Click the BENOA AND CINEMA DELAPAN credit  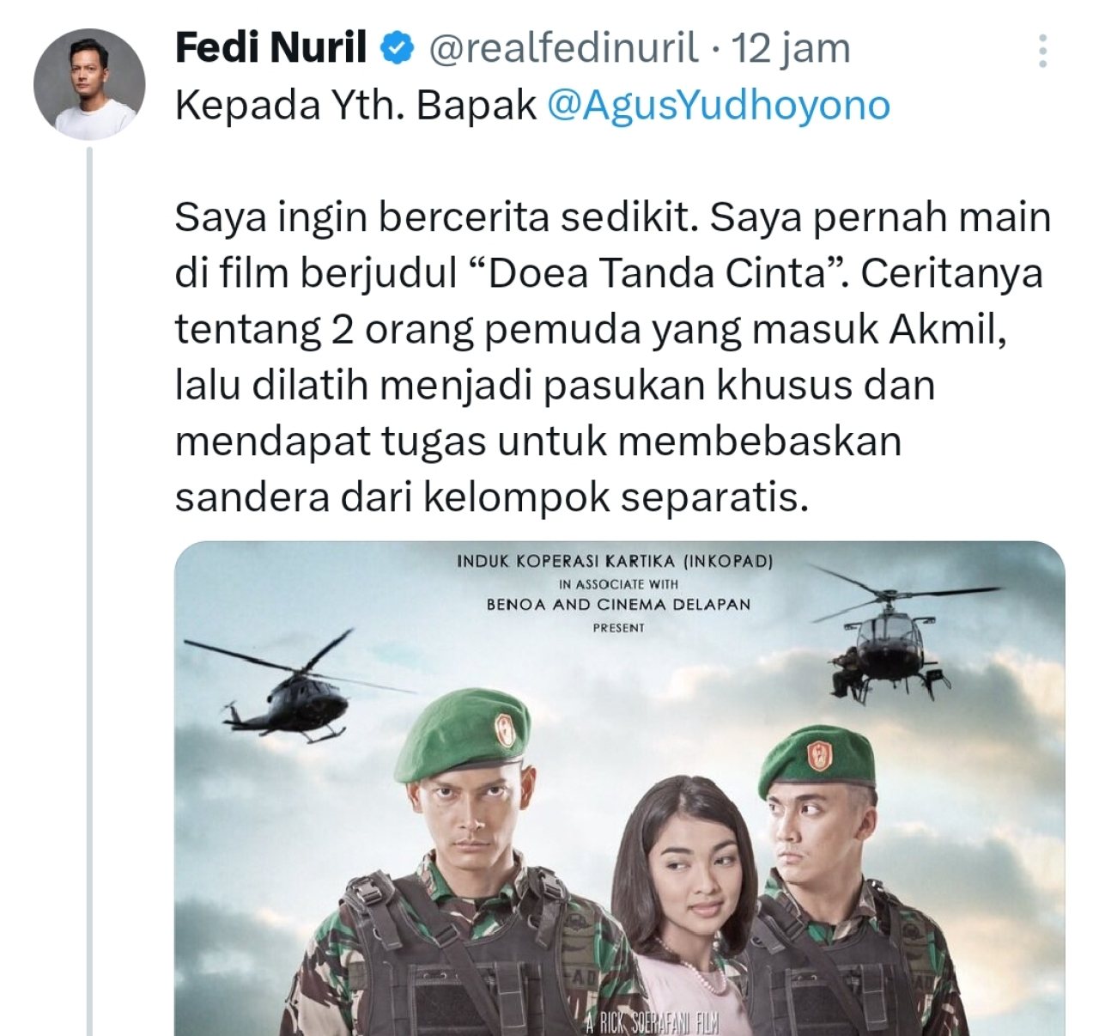(618, 605)
